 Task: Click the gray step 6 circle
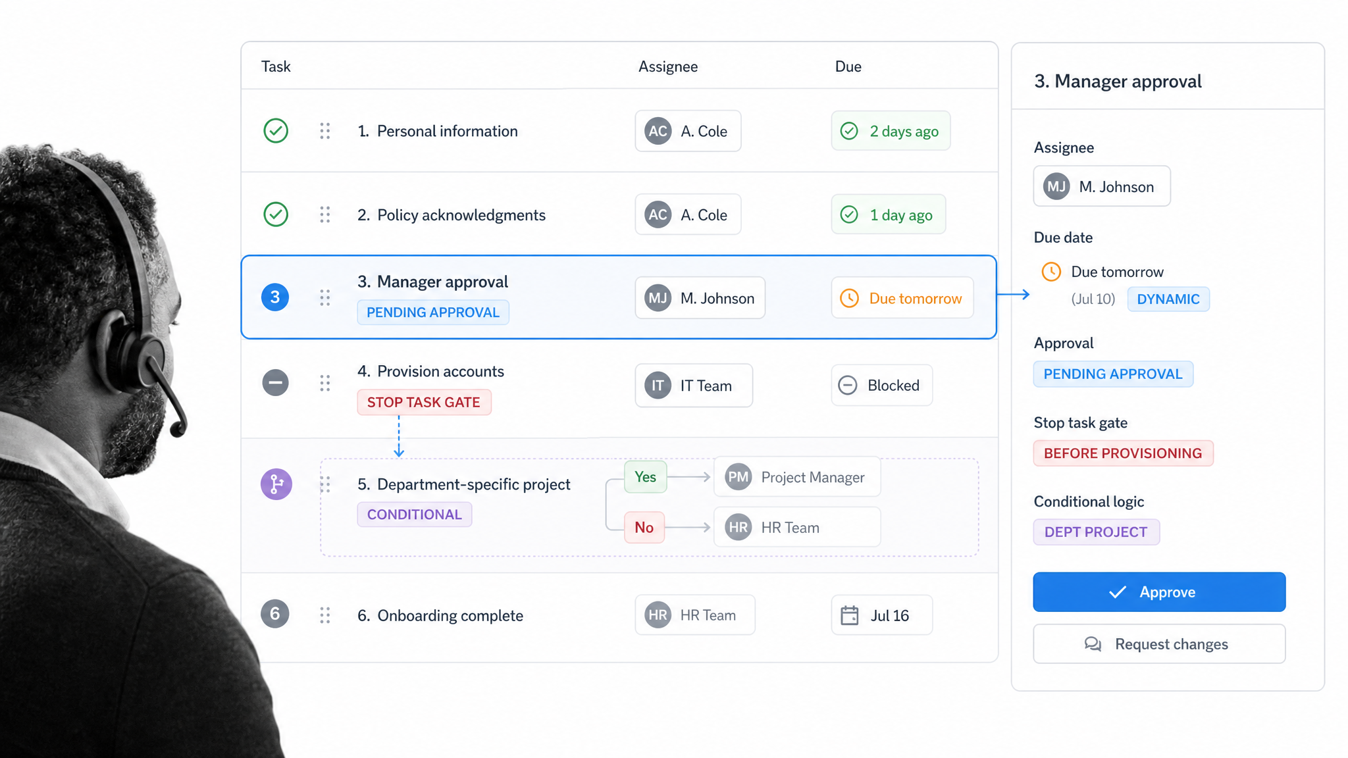[275, 614]
